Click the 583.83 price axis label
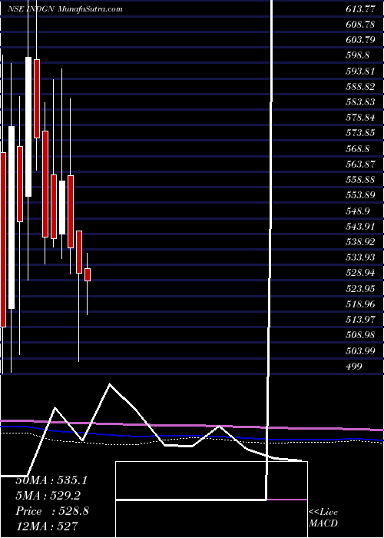The width and height of the screenshot is (384, 538). (x=361, y=102)
